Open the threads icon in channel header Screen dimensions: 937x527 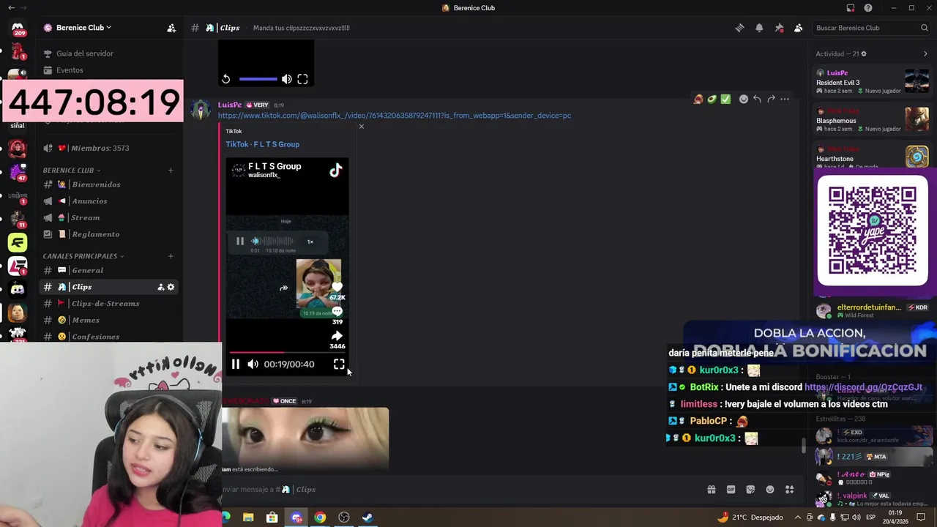click(x=739, y=28)
